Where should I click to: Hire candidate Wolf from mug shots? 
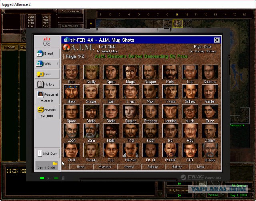(71, 150)
